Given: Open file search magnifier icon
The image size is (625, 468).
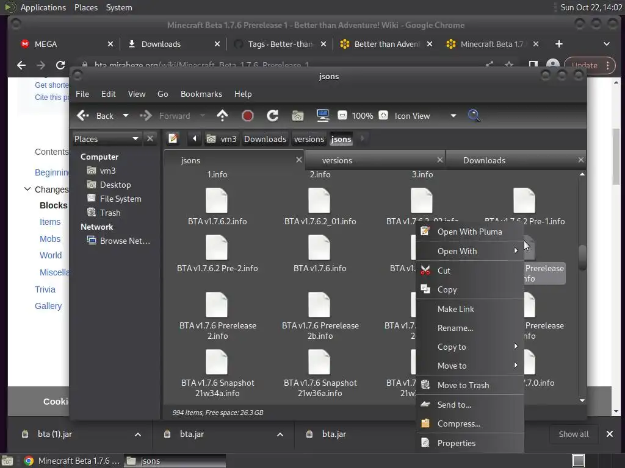Looking at the screenshot, I should (474, 116).
